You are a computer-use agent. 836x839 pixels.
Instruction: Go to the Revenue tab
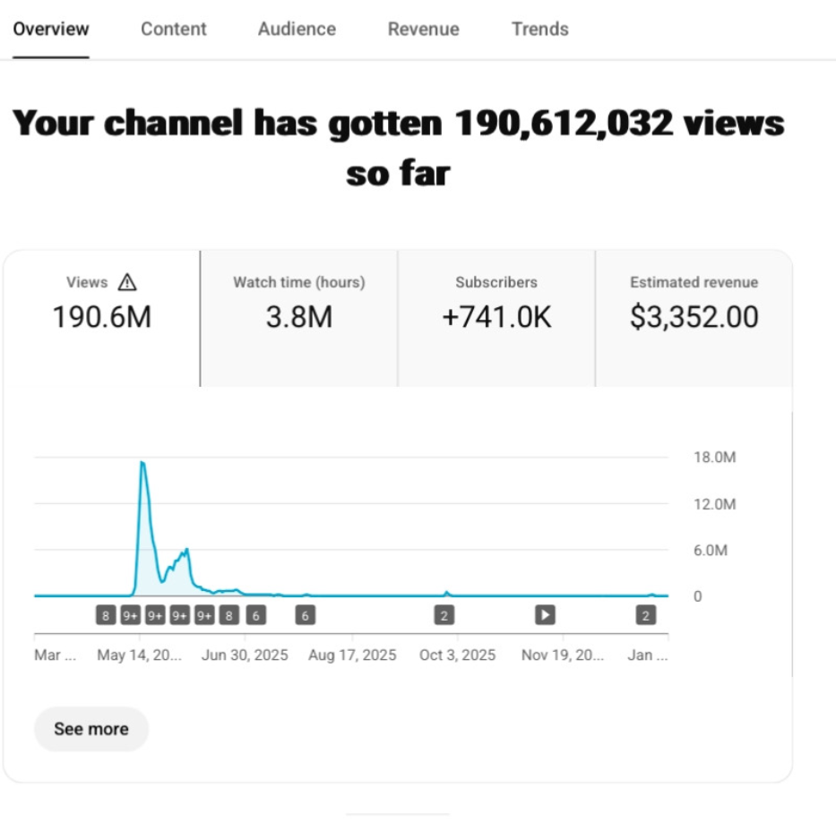pos(423,29)
